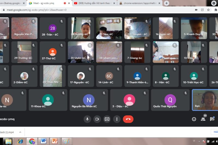Mute the microphone in the call bar
This screenshot has width=218, height=145.
pyautogui.click(x=87, y=119)
